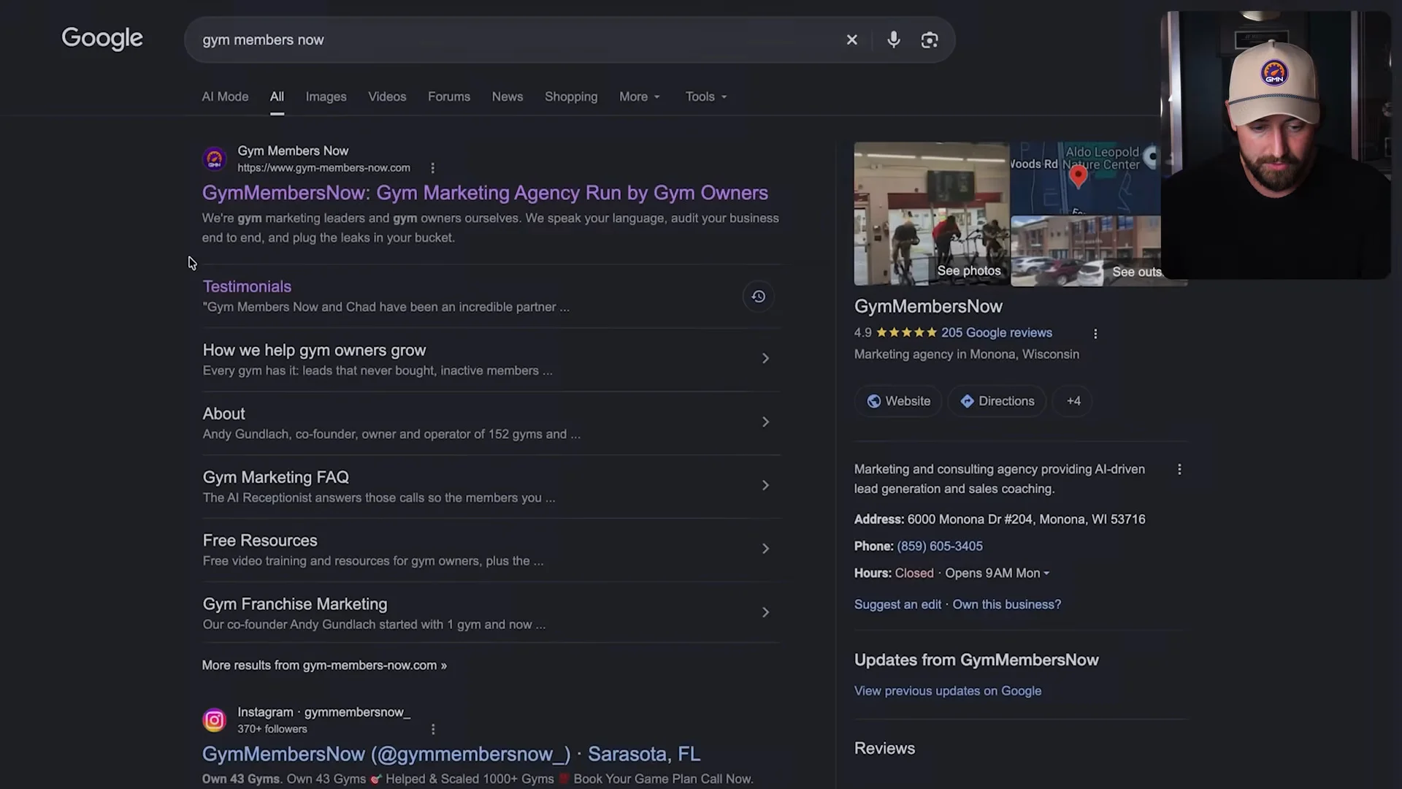The image size is (1402, 789).
Task: Click the Instagram logo icon
Action: click(x=214, y=720)
